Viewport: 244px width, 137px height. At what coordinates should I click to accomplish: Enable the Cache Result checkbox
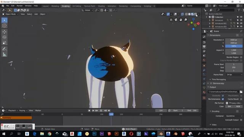(x=241, y=99)
